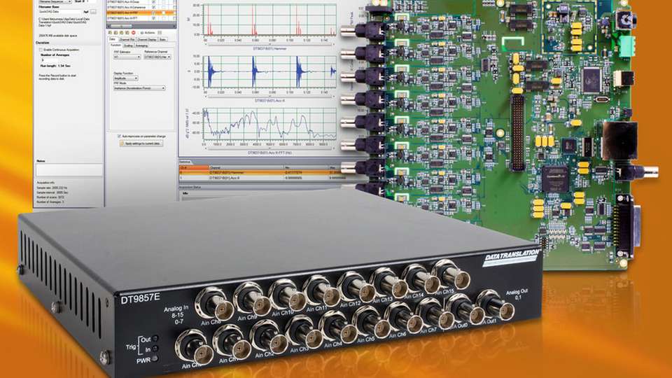Click the Hammer time-series plot
This screenshot has width=672, height=378.
(269, 20)
